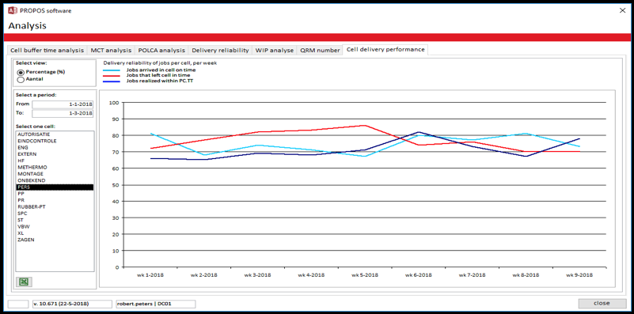The image size is (634, 314).
Task: Select EINDCONTROLE in the cell list
Action: (55, 141)
